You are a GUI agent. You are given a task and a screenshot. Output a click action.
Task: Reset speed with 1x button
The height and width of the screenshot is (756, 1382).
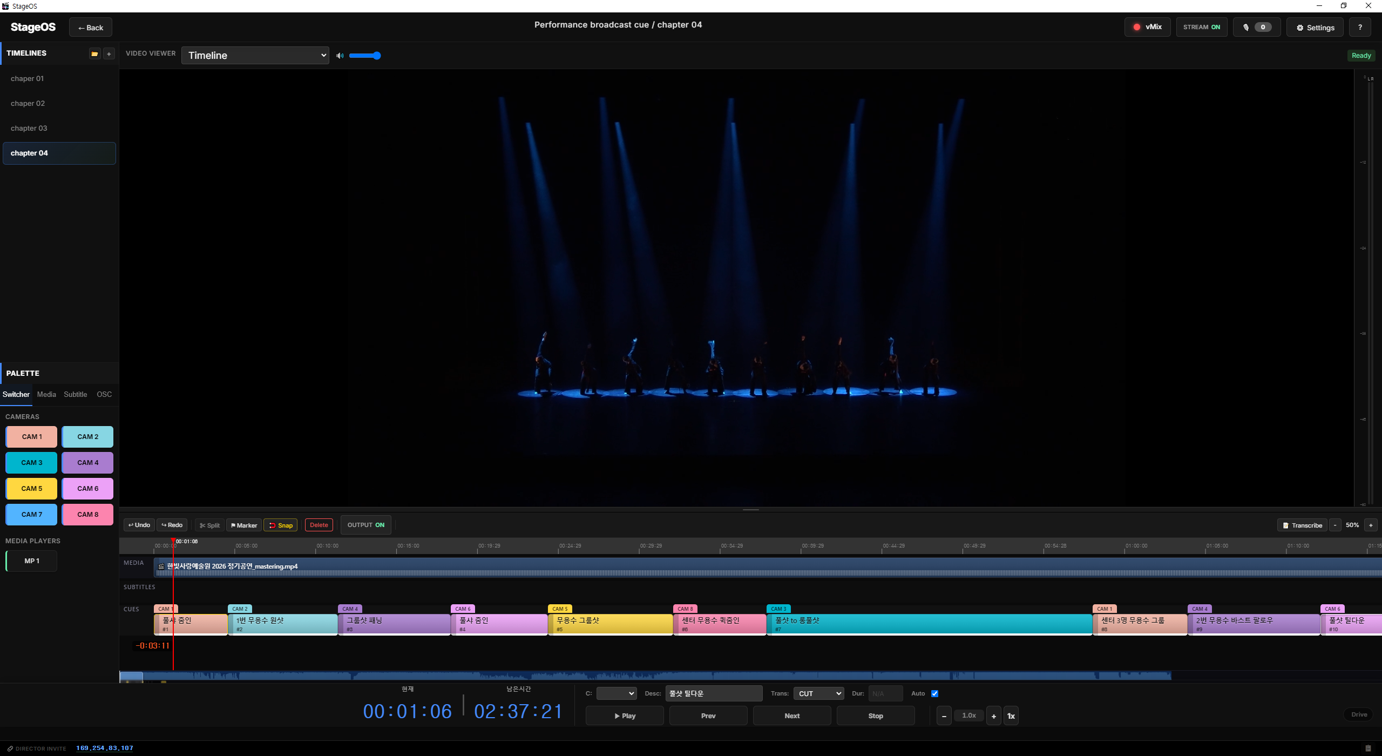pos(1011,716)
